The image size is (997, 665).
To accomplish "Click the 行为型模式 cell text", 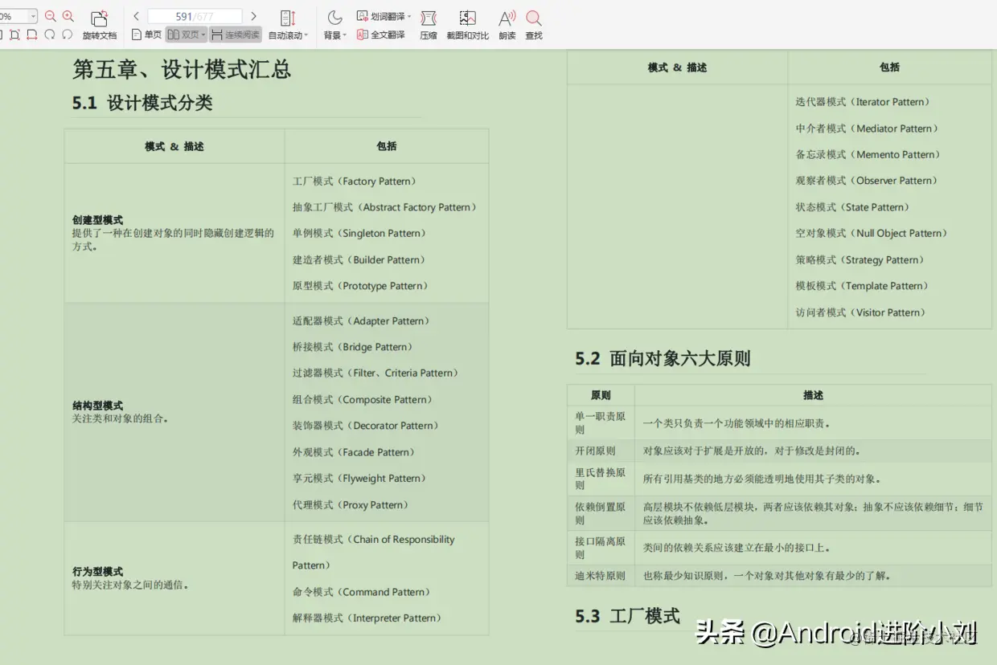I will point(97,572).
